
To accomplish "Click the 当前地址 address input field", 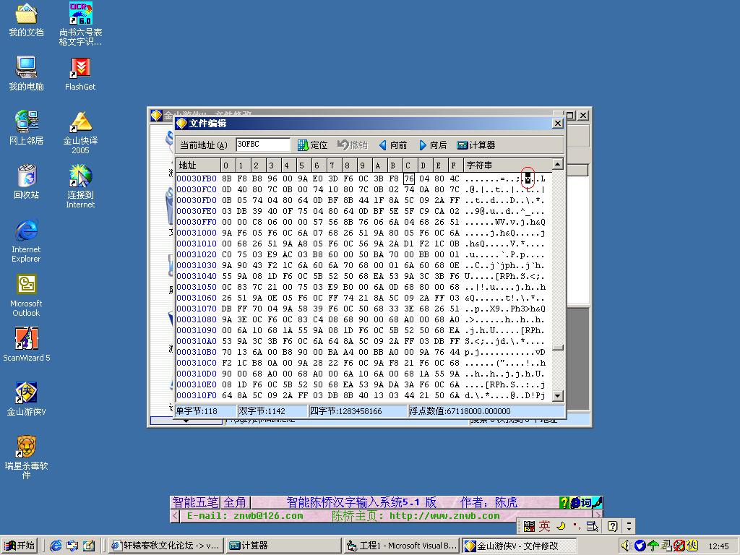I will [263, 145].
